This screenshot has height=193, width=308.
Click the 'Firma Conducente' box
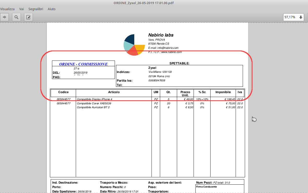click(x=220, y=189)
